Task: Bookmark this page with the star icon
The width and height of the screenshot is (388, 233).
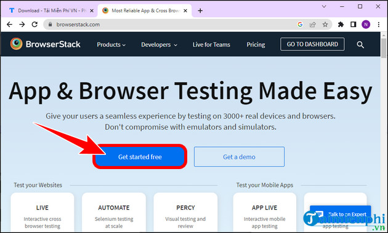Action: click(x=325, y=24)
